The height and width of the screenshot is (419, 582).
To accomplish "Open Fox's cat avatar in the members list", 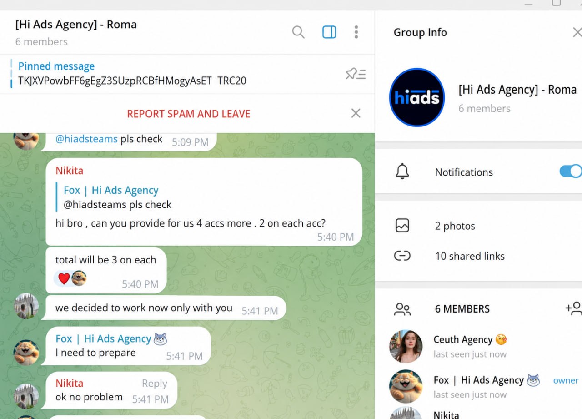I will click(x=406, y=386).
